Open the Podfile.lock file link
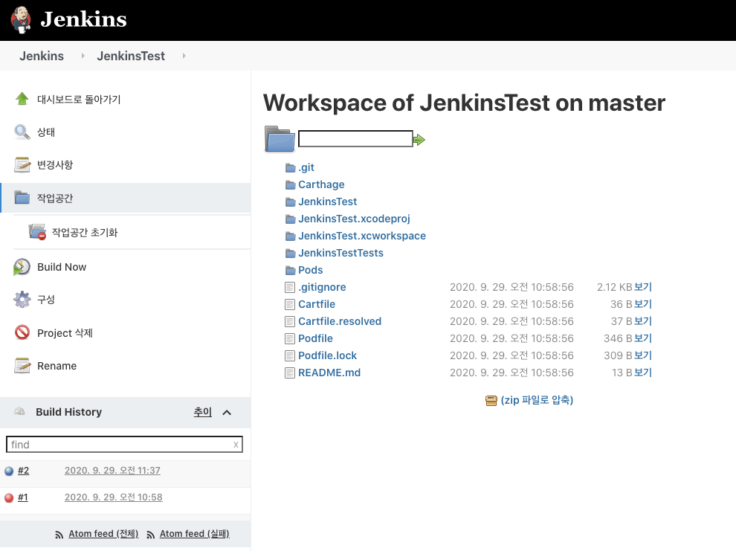 [x=327, y=355]
